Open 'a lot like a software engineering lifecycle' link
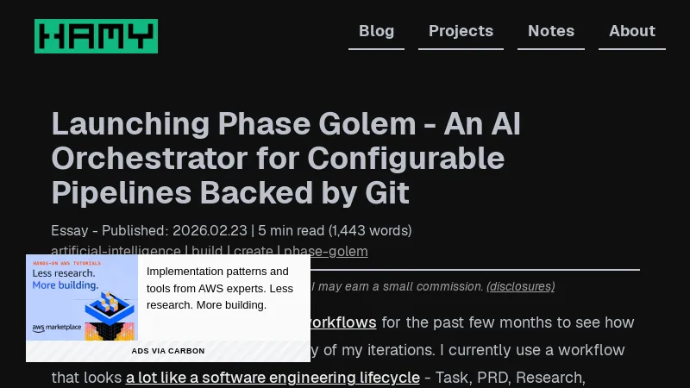 (273, 378)
